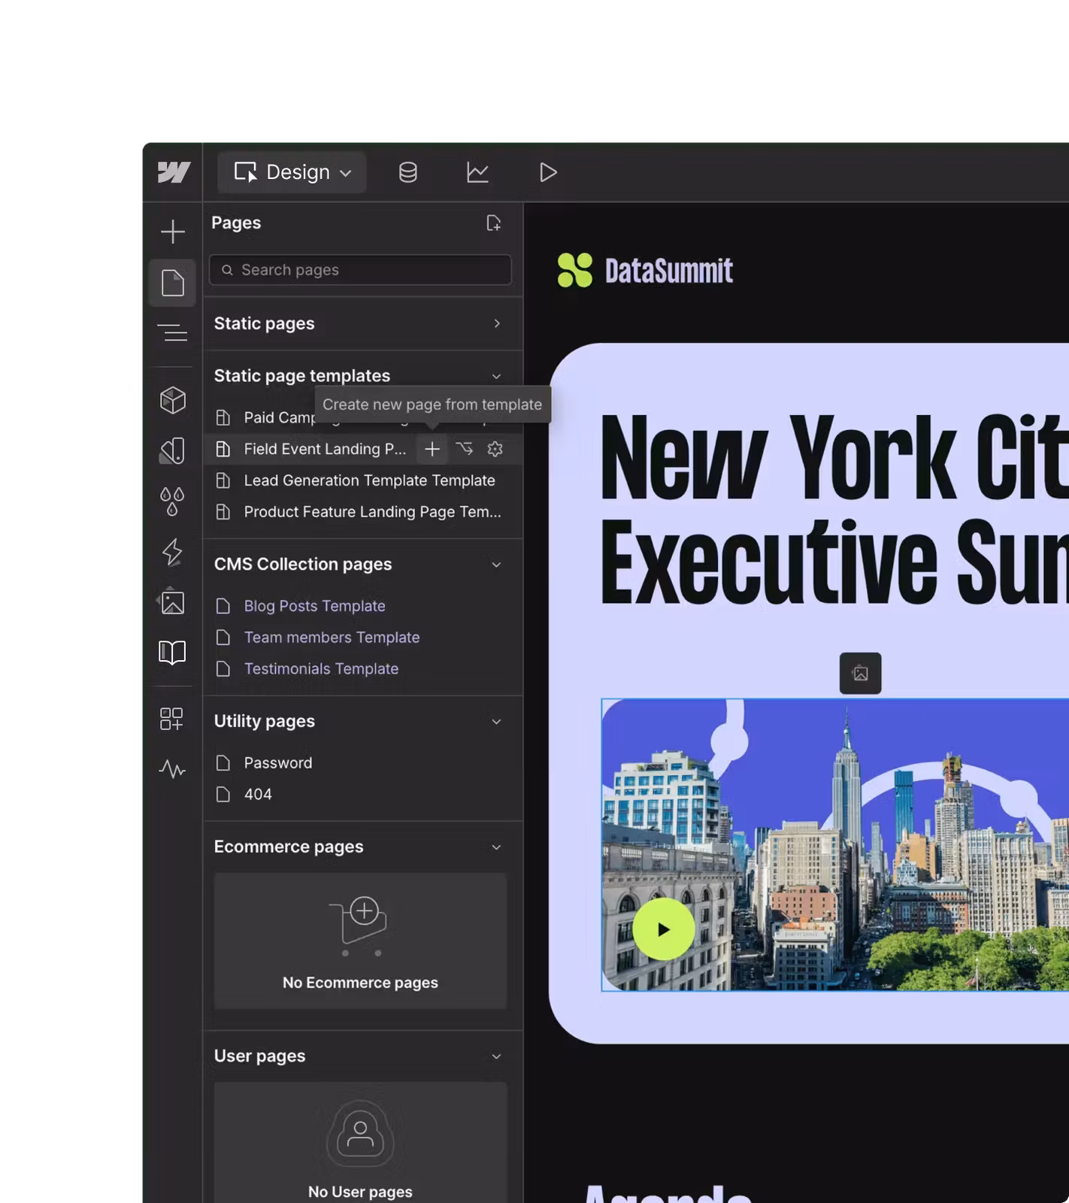Create new page from Field Event template
Viewport: 1069px width, 1203px height.
(432, 449)
